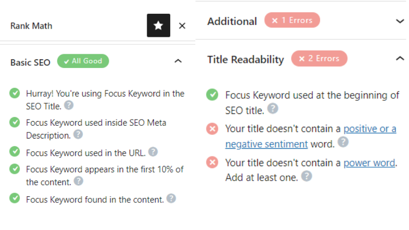Viewport: 409px width, 230px height.
Task: Click the Basic SEO 'All Good' badge
Action: coord(83,61)
